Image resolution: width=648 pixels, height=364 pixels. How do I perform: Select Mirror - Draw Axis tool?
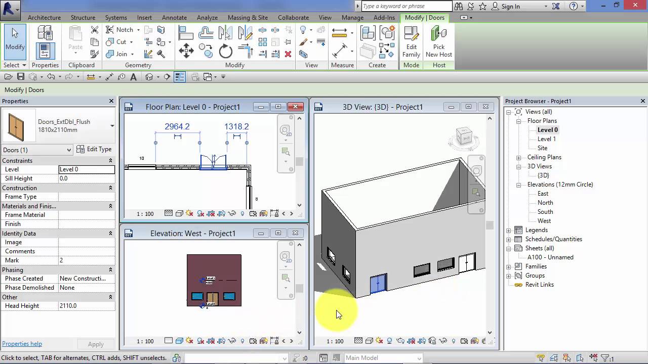[245, 33]
